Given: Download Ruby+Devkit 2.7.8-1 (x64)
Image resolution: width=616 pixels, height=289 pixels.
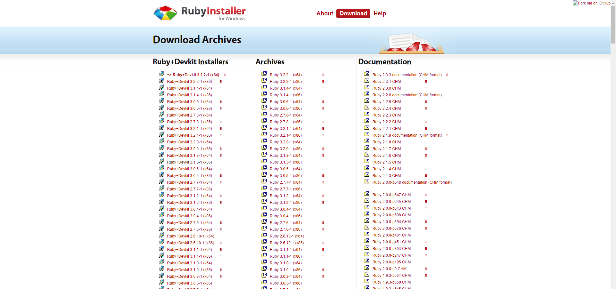Looking at the screenshot, I should (x=190, y=115).
